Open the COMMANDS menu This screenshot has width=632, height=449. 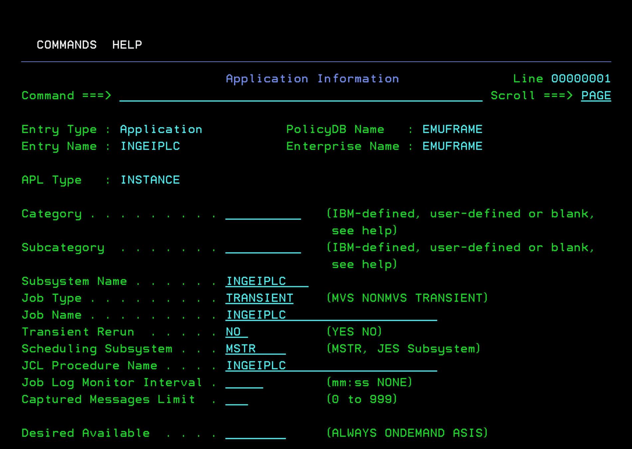point(66,45)
